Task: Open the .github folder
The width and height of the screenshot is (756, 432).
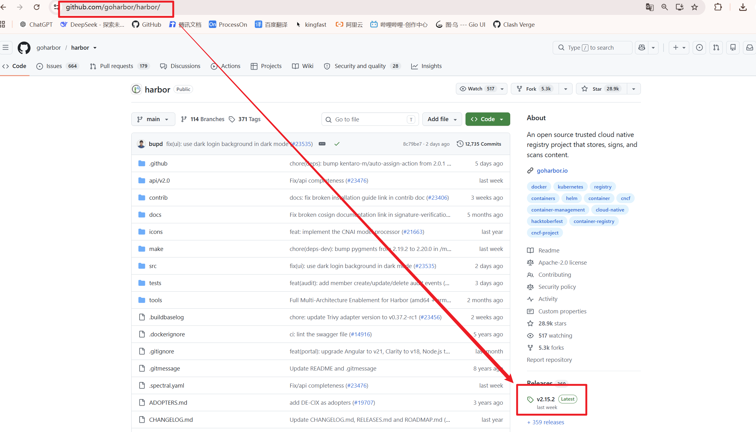Action: coord(158,163)
